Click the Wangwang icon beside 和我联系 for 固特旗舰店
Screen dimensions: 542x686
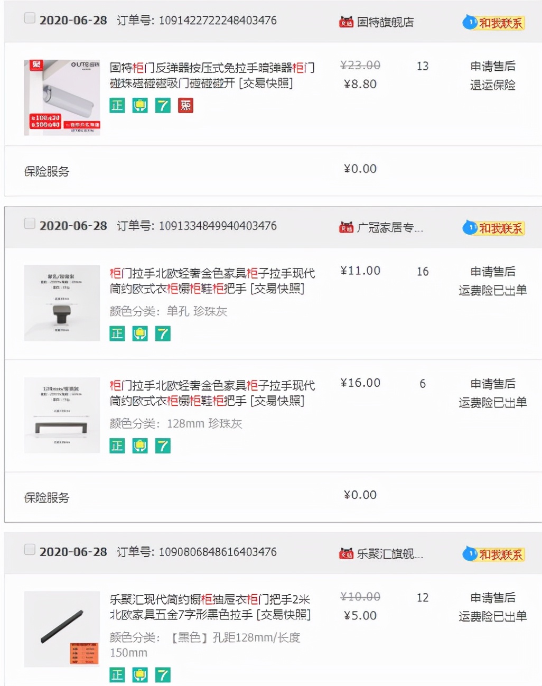(x=469, y=22)
